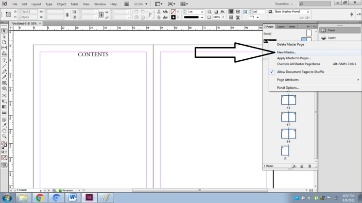362x203 pixels.
Task: Select the Ellipse tool
Action: tap(4, 88)
